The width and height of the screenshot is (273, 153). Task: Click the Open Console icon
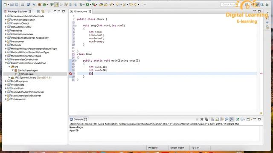click(x=248, y=119)
